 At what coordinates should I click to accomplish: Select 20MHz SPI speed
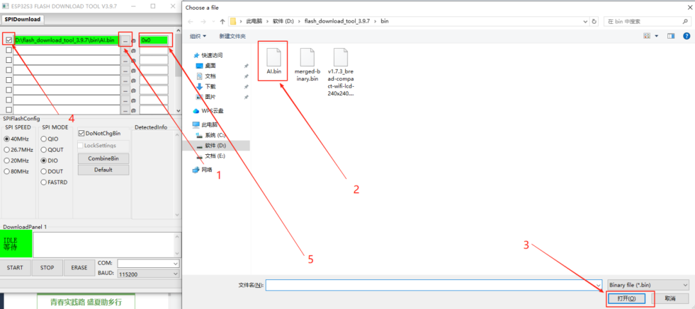coord(6,160)
